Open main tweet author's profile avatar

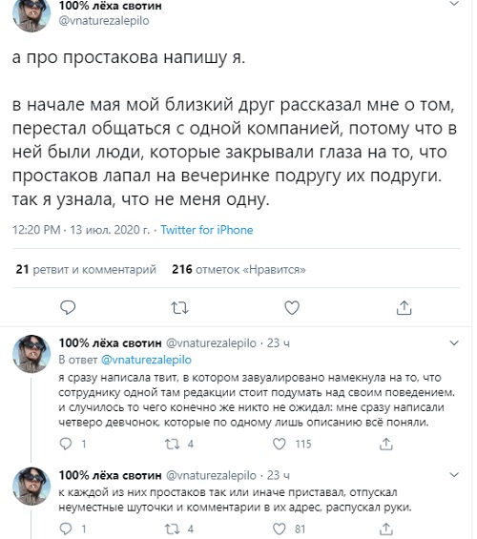pos(31,14)
